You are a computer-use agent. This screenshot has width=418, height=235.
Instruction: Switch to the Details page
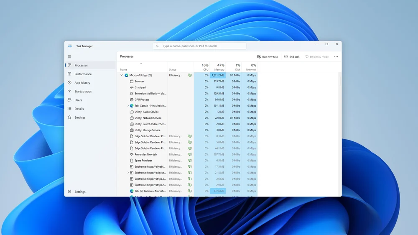tap(79, 109)
